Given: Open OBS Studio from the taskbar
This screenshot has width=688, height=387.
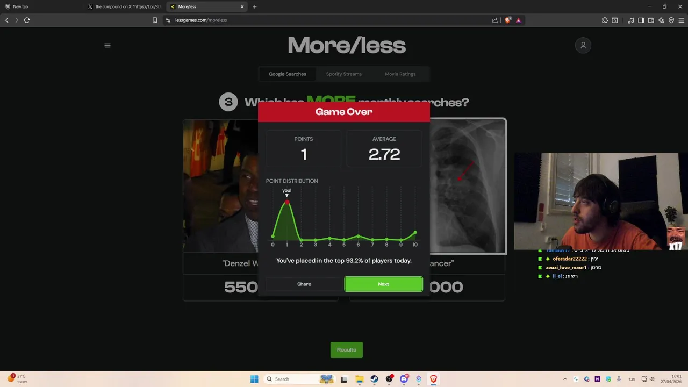Looking at the screenshot, I should point(389,379).
